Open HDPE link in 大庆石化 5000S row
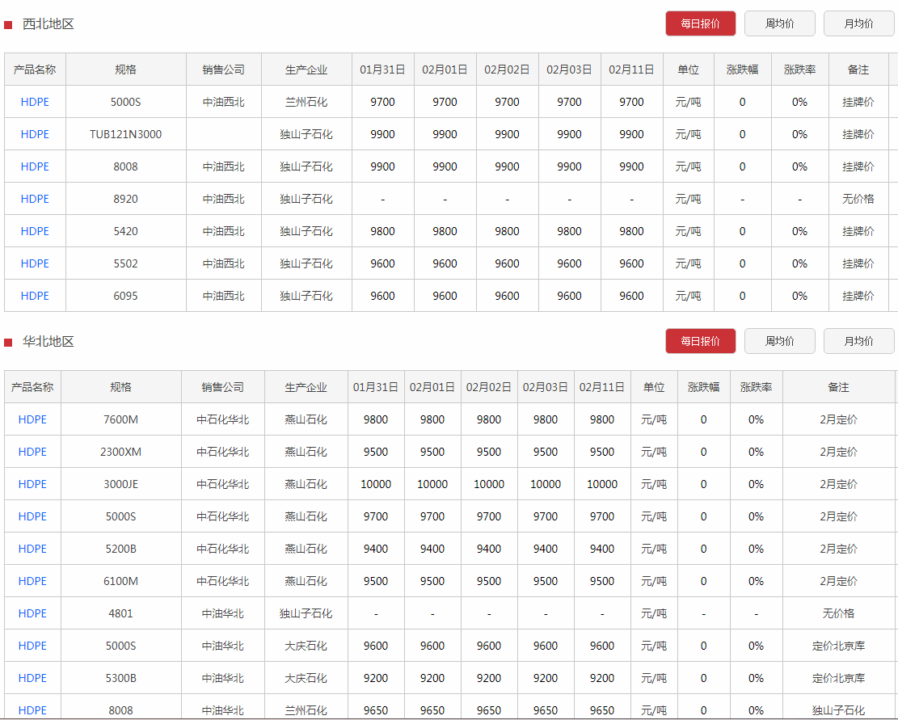Screen dimensions: 898x720 pos(32,646)
